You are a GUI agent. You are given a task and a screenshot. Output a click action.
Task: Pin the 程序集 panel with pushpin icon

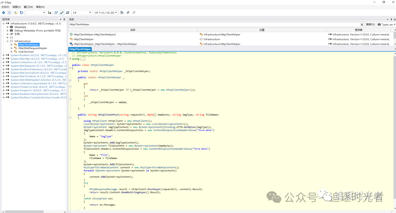click(x=64, y=19)
